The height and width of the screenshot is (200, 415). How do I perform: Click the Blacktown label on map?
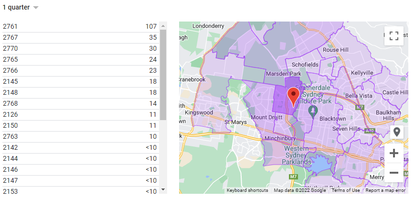[x=332, y=118]
